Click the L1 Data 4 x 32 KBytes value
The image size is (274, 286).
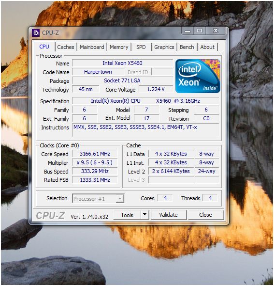pos(171,154)
